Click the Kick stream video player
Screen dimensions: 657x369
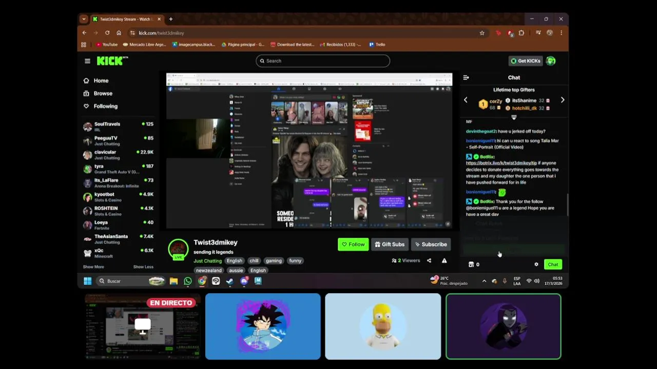pos(309,151)
